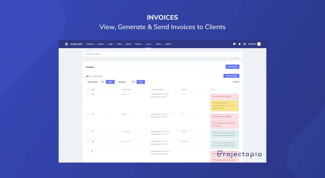325x178 pixels.
Task: Apply the bulk action
Action: [x=110, y=82]
